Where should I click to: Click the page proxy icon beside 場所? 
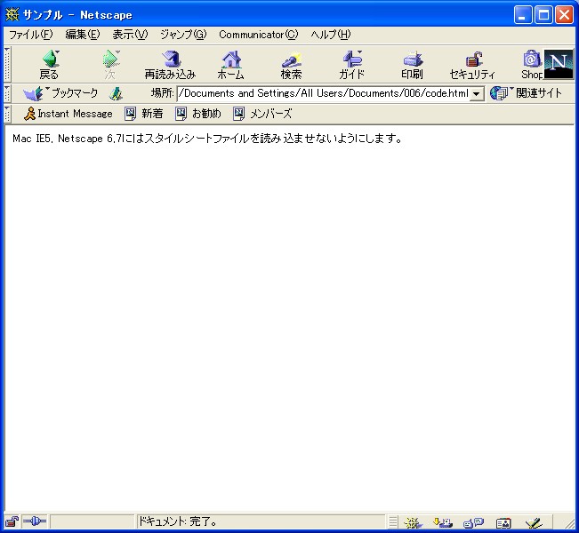(x=116, y=93)
